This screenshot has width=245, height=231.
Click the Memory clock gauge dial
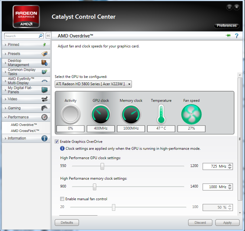tap(131, 114)
